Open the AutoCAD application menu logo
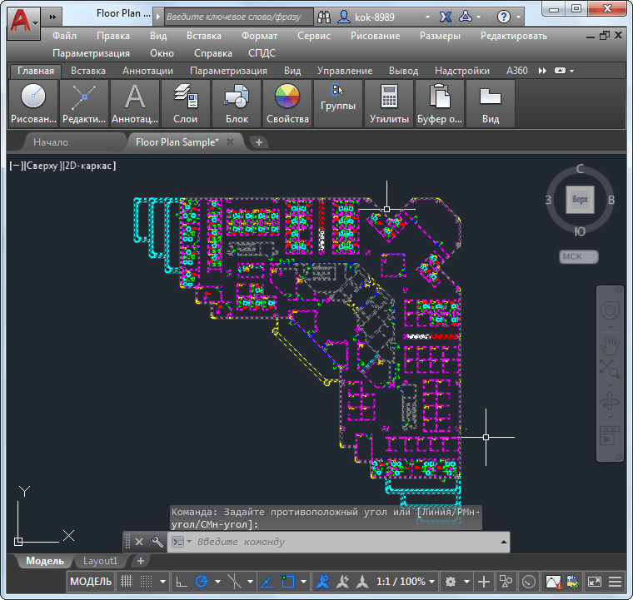The height and width of the screenshot is (600, 633). [23, 23]
